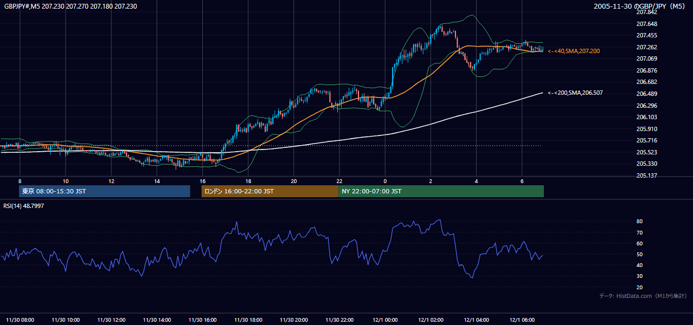Viewport: 693px width, 325px height.
Task: Click price axis value 206.876
Action: click(x=646, y=70)
